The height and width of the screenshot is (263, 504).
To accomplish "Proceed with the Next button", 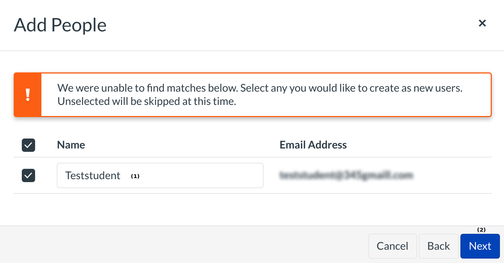I will point(480,246).
